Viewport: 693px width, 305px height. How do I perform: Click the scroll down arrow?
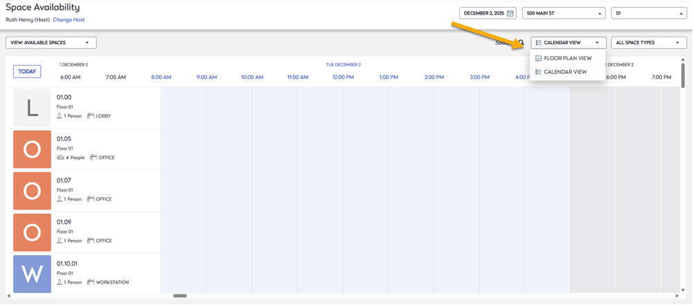point(683,291)
